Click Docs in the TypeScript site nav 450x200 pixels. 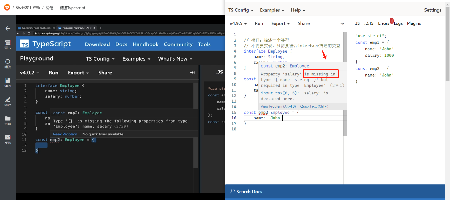click(121, 44)
